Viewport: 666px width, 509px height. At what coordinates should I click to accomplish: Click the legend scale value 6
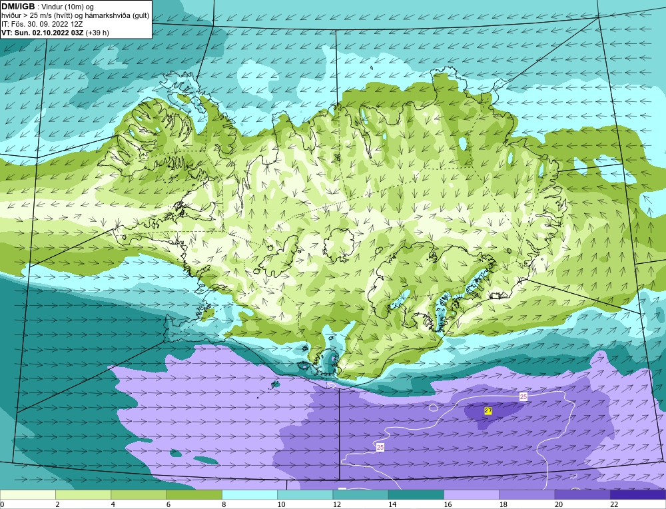click(168, 504)
